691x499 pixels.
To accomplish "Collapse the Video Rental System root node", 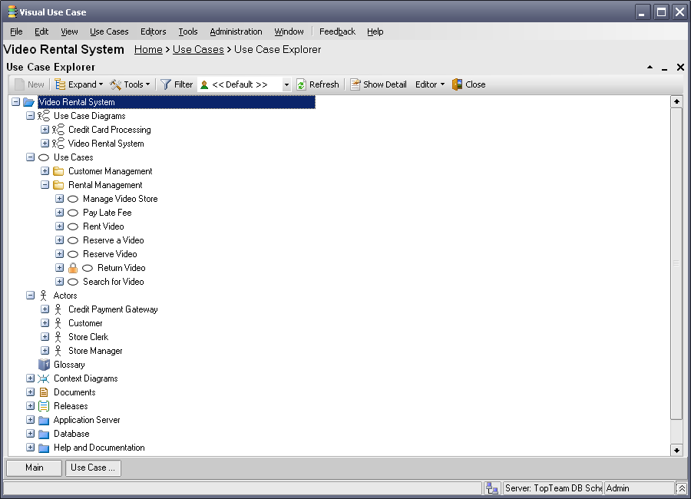I will [x=16, y=102].
